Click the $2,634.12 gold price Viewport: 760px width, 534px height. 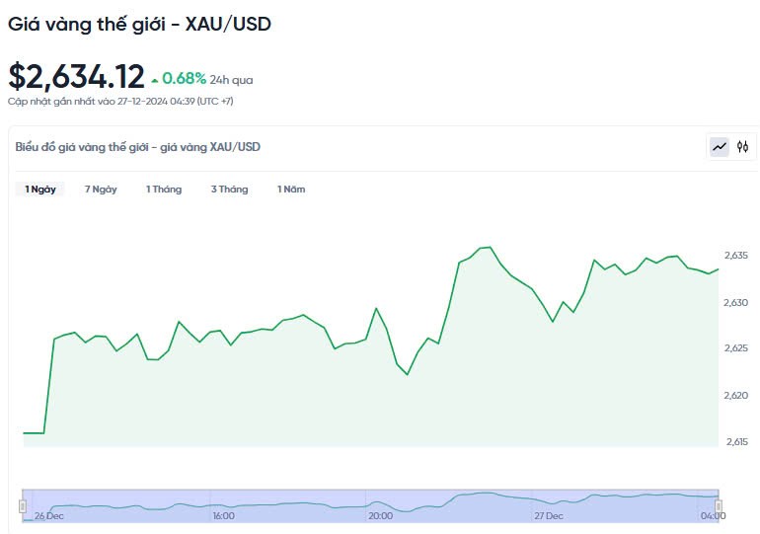pos(76,76)
